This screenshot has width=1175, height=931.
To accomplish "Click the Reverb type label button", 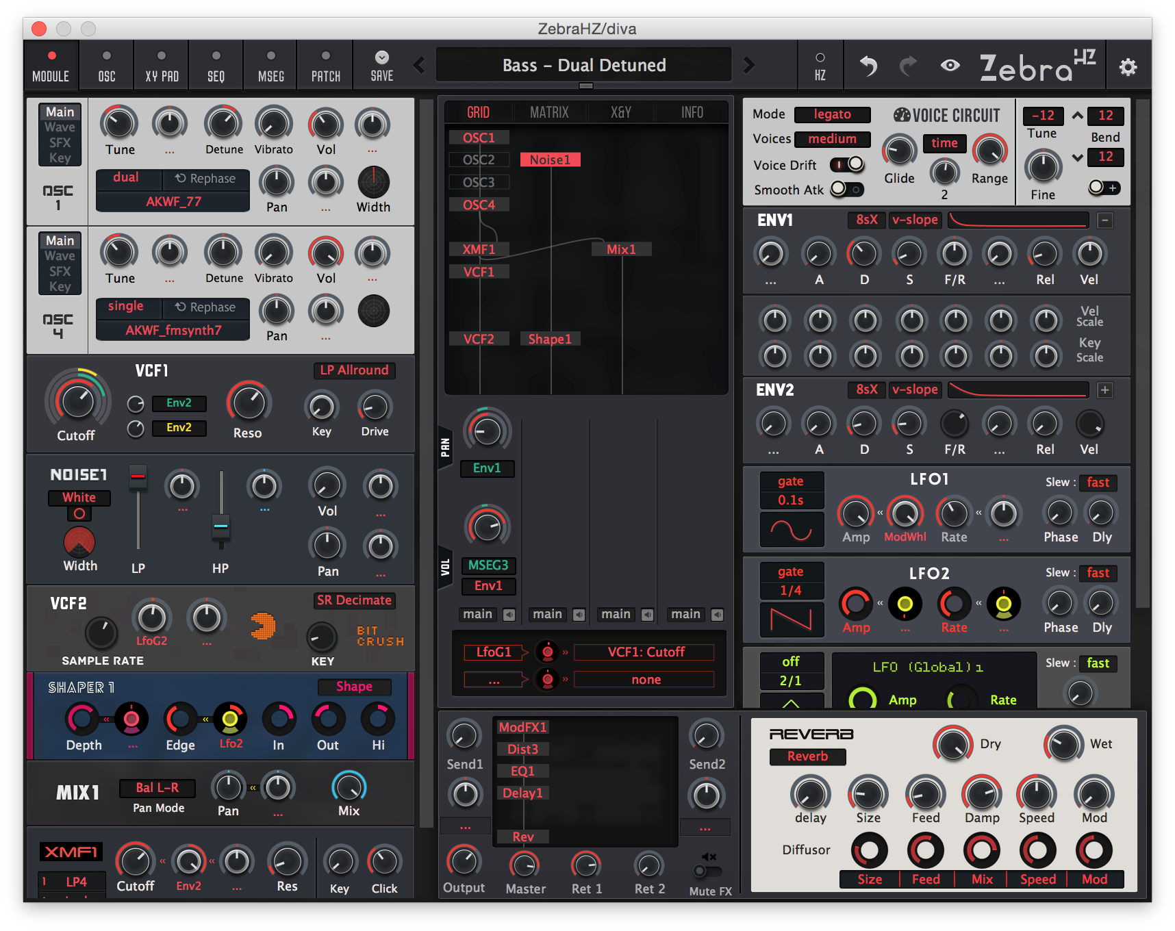I will (x=808, y=756).
